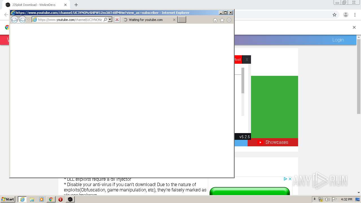Bookmark this page with Chrome star

[x=334, y=15]
